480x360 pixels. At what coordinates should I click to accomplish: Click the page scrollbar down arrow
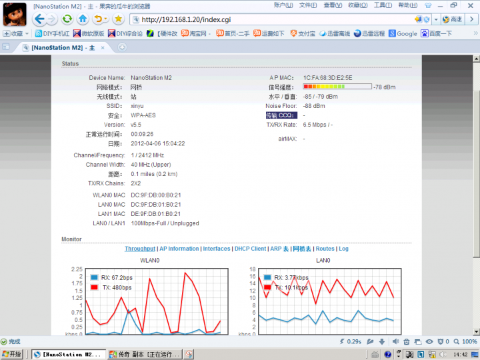coord(476,331)
